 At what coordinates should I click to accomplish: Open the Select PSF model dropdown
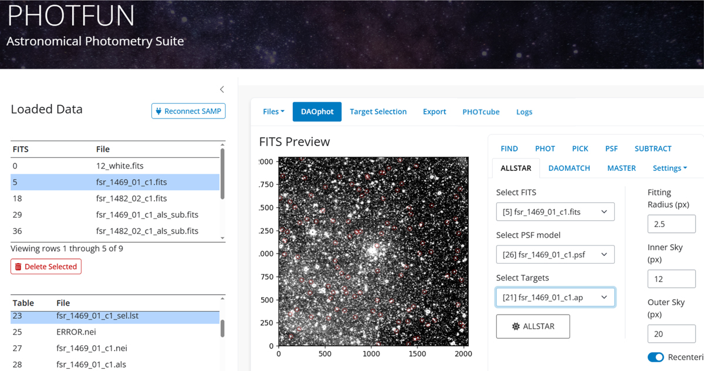(x=555, y=255)
